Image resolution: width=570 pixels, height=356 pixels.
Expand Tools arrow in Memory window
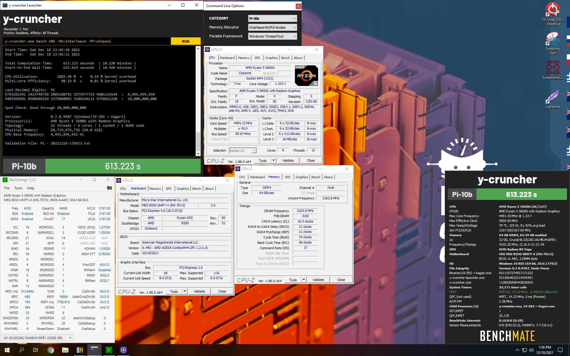click(x=304, y=280)
